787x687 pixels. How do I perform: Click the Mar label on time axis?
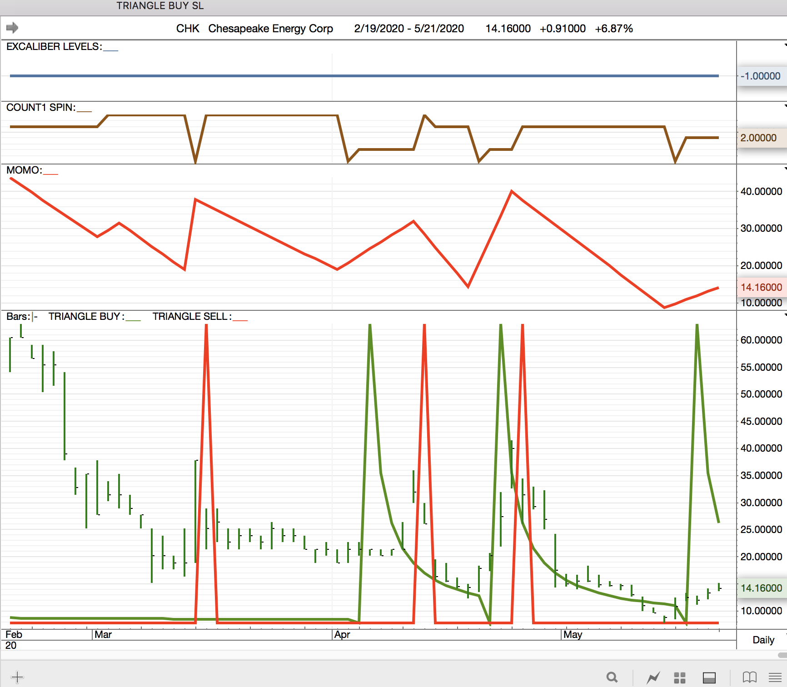(x=103, y=635)
